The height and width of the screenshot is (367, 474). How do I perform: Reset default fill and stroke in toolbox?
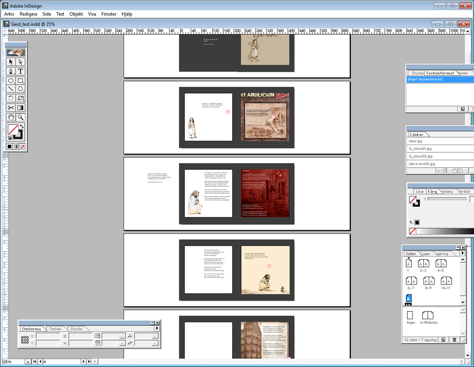9,138
